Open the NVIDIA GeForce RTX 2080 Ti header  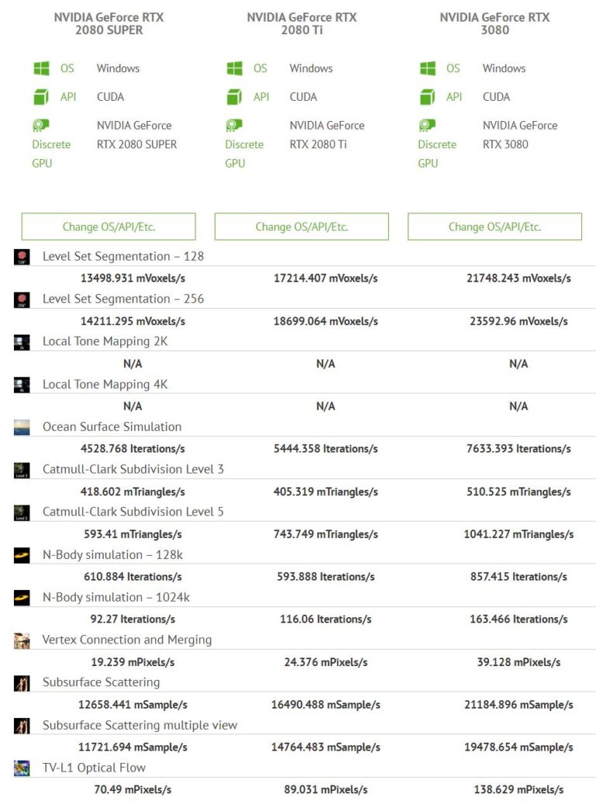[301, 23]
